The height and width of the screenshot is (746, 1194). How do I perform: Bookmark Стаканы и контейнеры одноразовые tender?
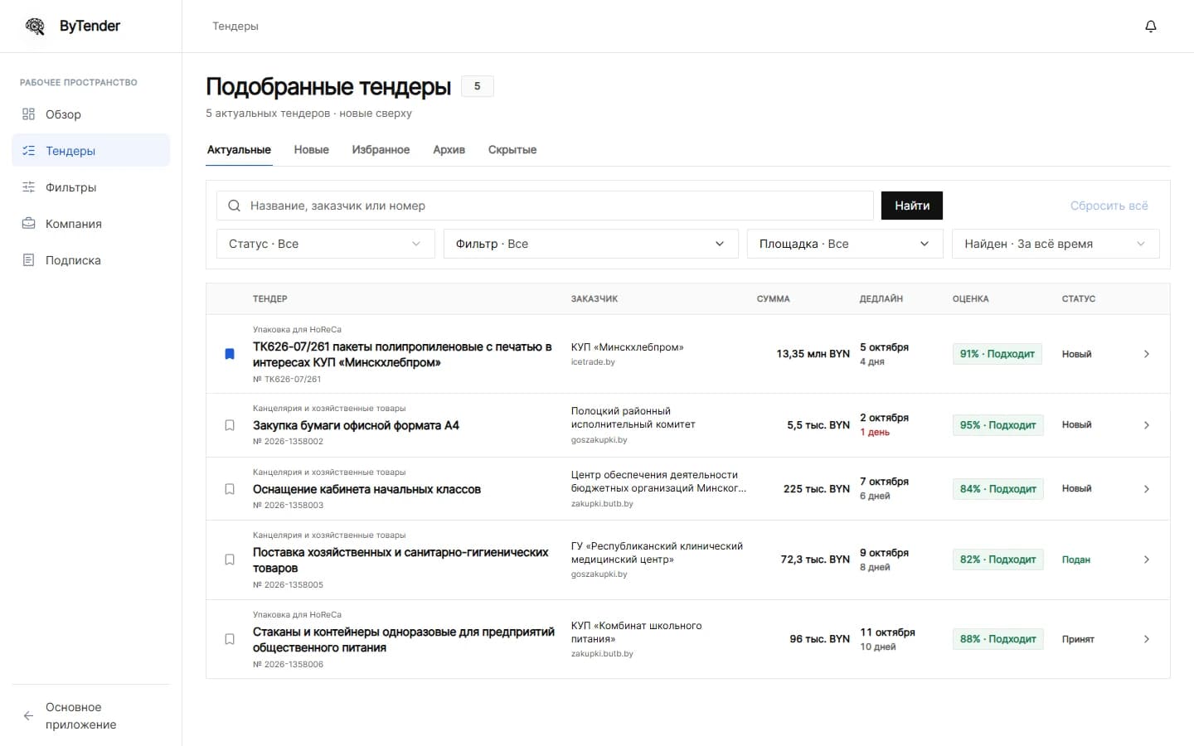(x=230, y=639)
